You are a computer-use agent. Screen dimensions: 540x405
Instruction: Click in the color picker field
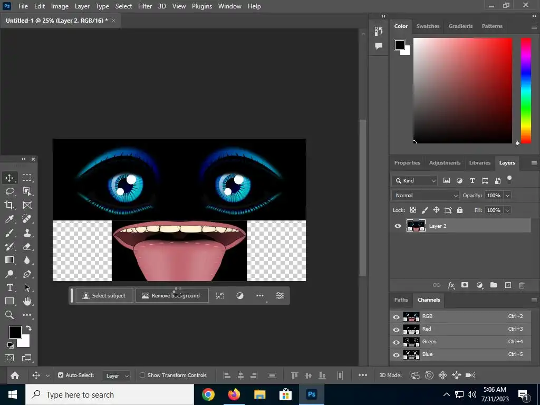point(462,91)
